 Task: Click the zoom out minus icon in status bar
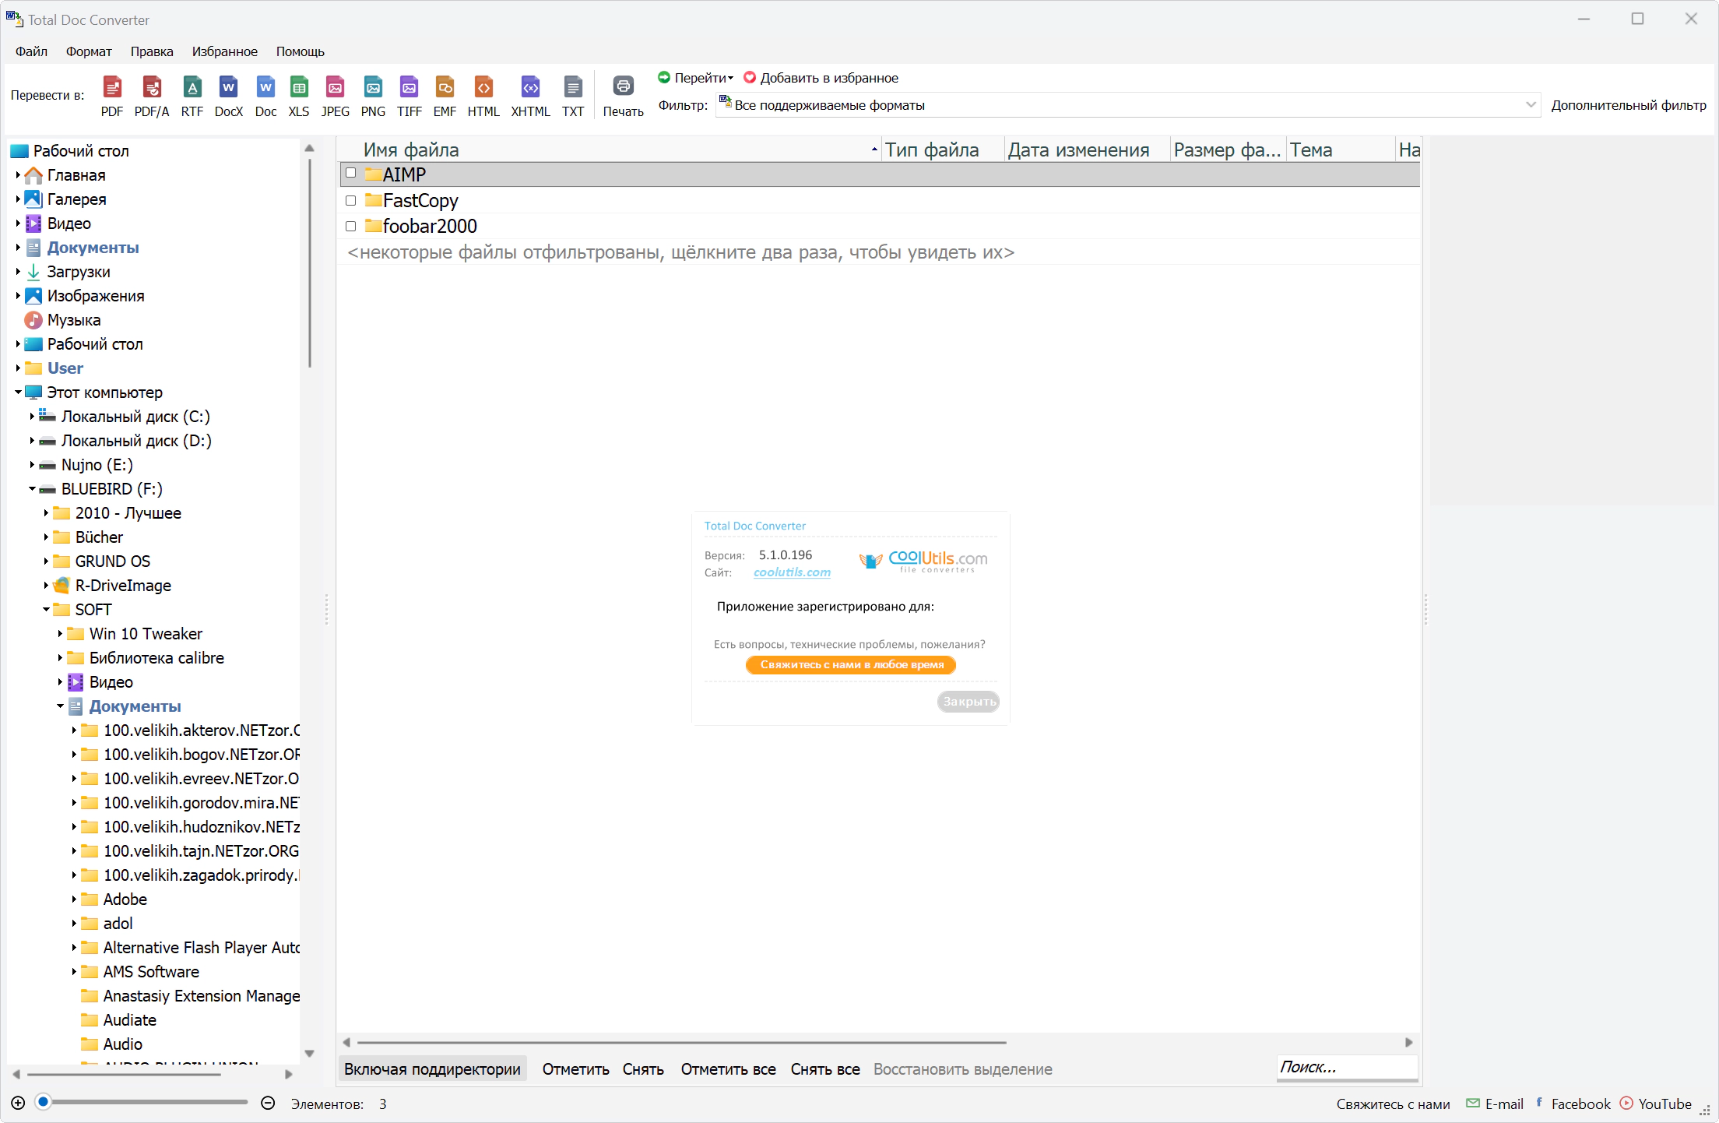click(268, 1103)
